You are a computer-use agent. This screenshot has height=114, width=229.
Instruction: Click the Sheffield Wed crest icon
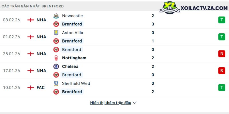56,84
